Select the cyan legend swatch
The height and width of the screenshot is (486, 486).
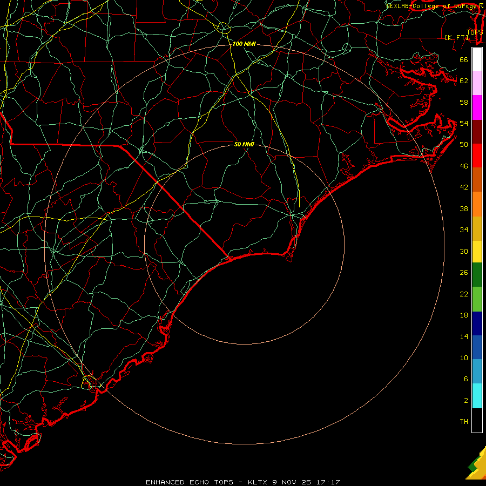(477, 396)
